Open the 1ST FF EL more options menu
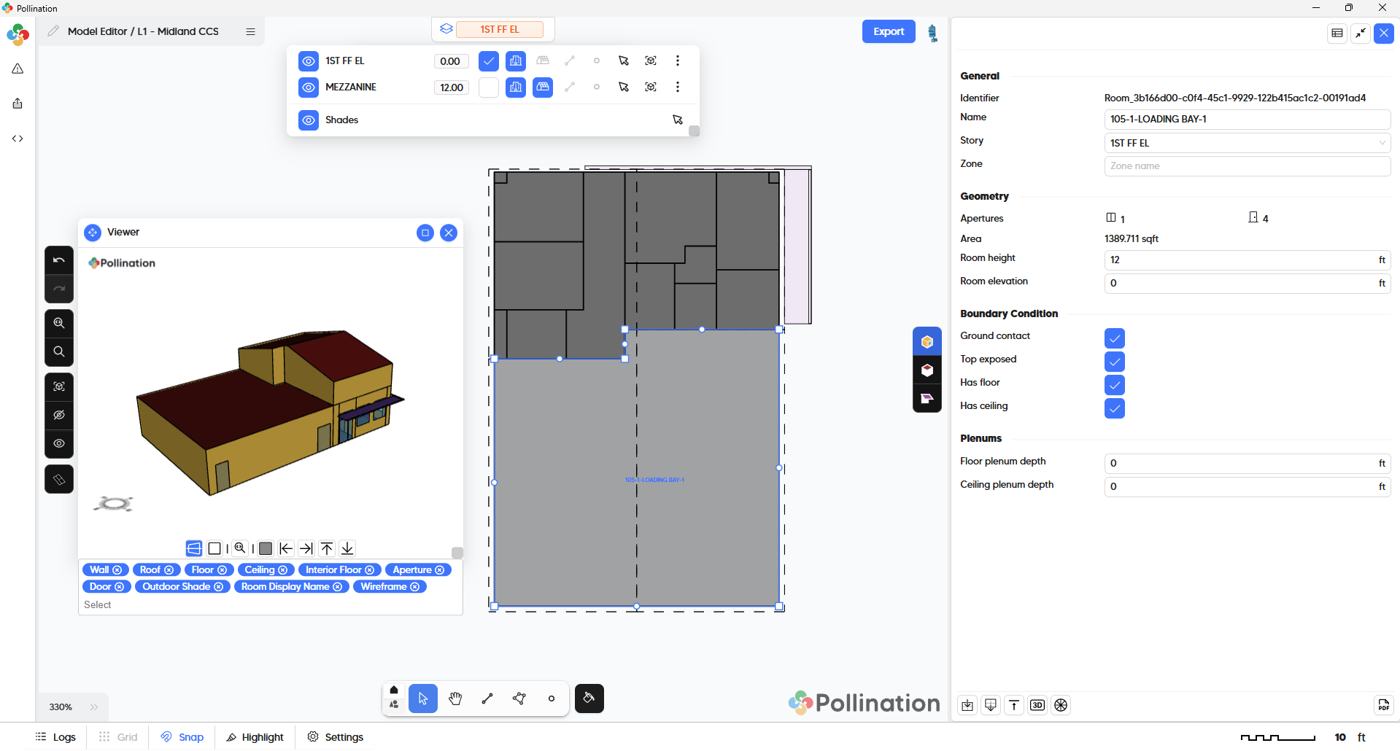This screenshot has height=751, width=1400. pos(678,61)
